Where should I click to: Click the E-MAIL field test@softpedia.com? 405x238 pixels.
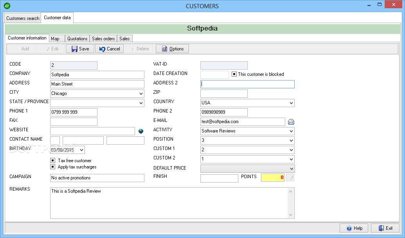pos(243,122)
